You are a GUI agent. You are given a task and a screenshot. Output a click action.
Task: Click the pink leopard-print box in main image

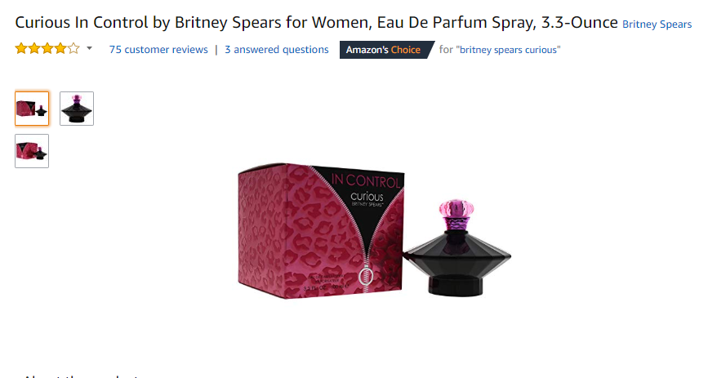pos(321,231)
